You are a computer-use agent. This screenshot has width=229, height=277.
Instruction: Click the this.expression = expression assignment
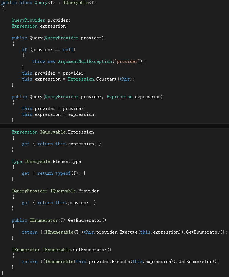pyautogui.click(x=59, y=114)
